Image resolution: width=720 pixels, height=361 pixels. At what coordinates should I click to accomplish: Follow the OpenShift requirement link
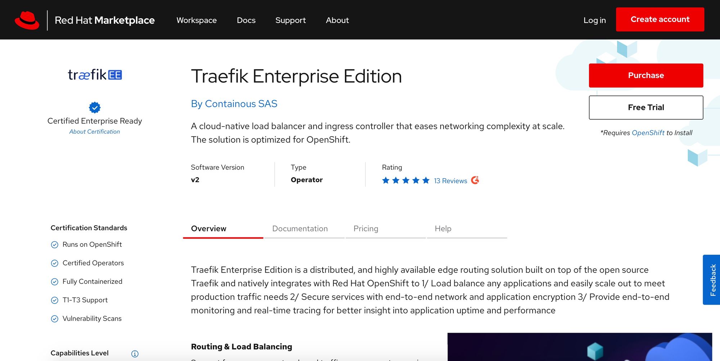pyautogui.click(x=648, y=133)
